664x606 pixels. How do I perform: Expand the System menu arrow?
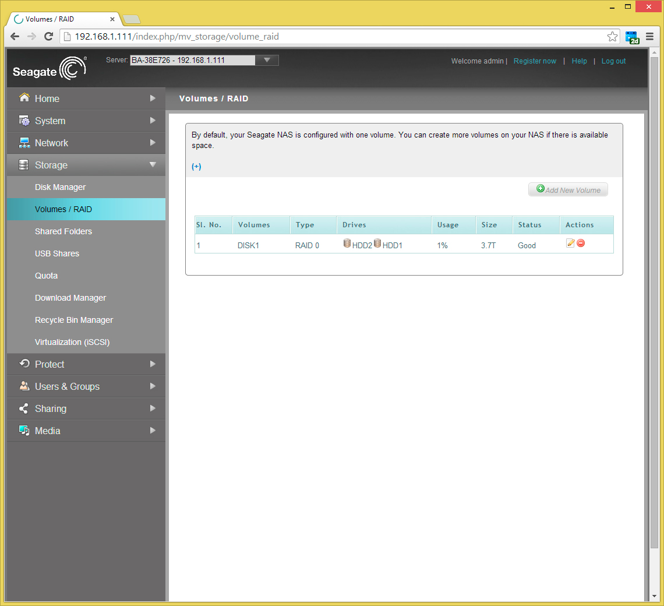(153, 121)
